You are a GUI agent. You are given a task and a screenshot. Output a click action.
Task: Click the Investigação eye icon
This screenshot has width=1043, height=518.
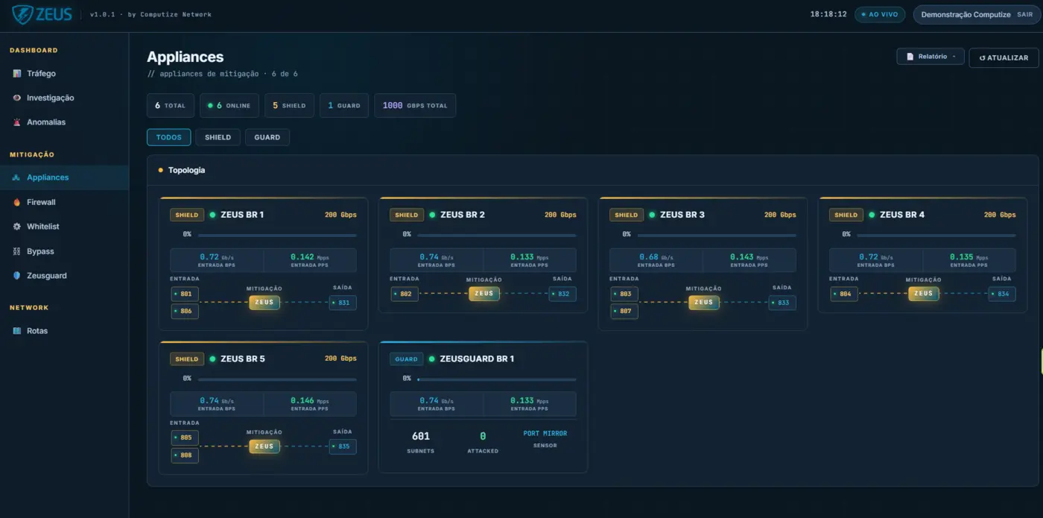coord(17,98)
